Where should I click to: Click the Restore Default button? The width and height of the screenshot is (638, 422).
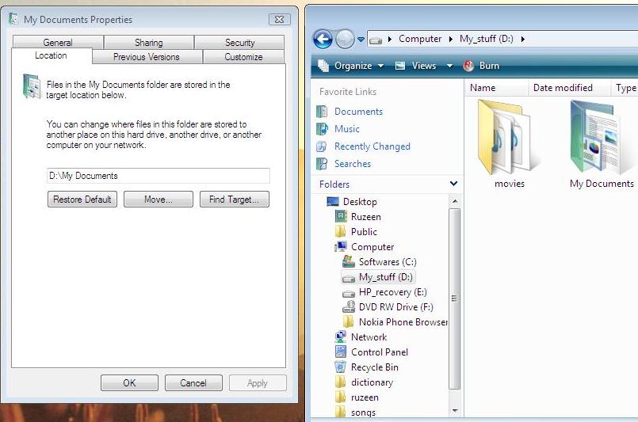82,200
